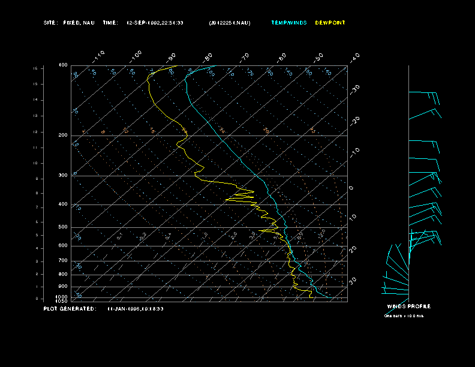Click the -40 temperature axis label
This screenshot has height=367, width=475.
[x=354, y=57]
